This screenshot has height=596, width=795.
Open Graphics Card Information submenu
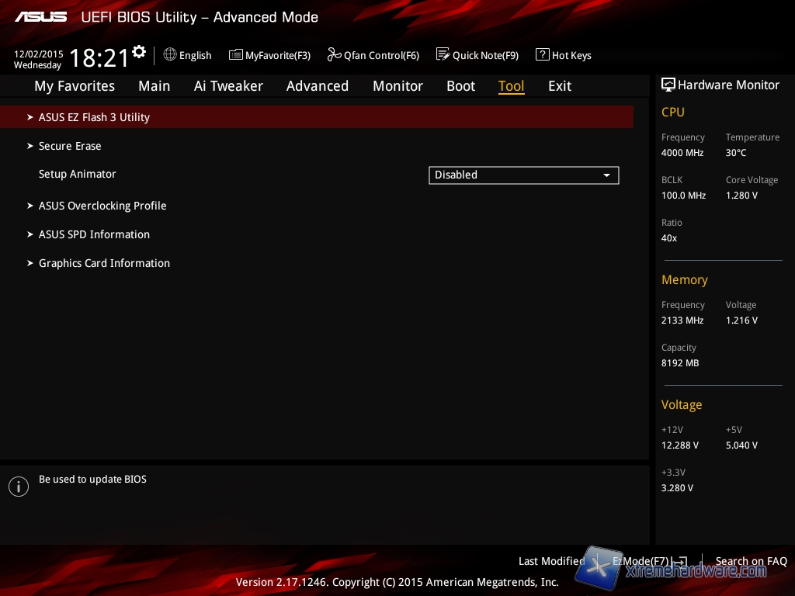point(104,263)
